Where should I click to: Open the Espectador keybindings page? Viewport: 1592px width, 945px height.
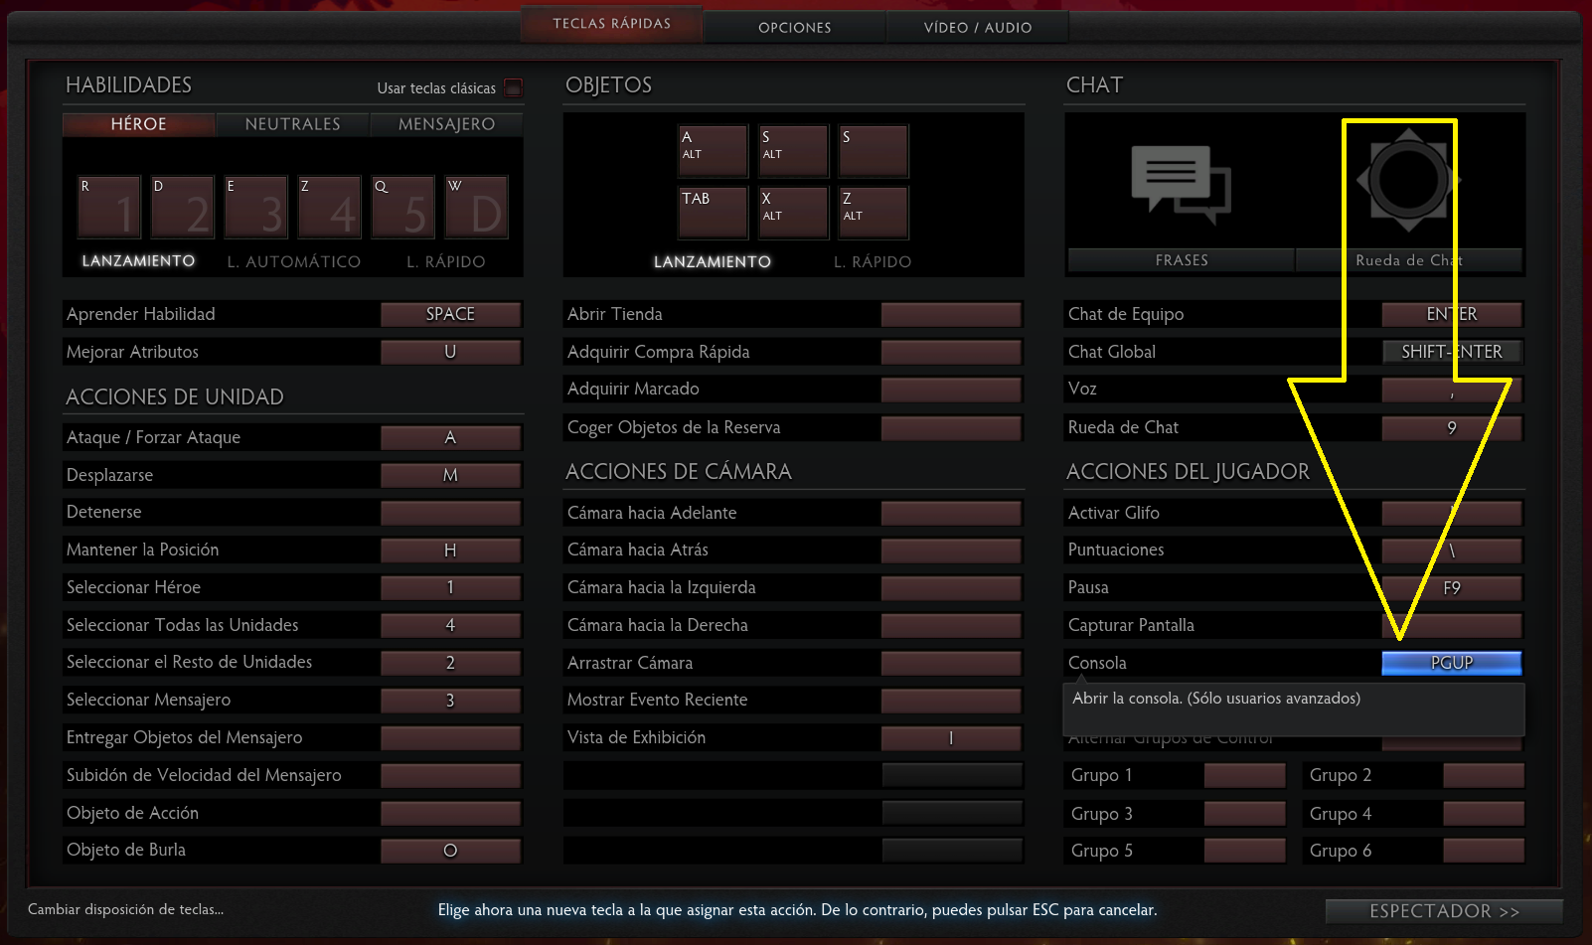coord(1443,911)
